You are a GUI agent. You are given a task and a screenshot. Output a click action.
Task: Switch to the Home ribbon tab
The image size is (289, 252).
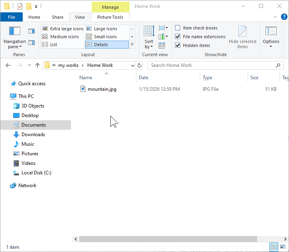click(34, 17)
